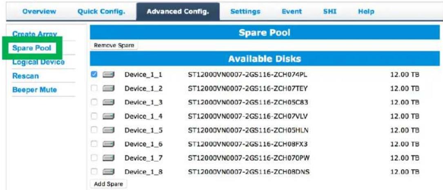Click the Spare Pool section header
443x190 pixels.
point(265,33)
